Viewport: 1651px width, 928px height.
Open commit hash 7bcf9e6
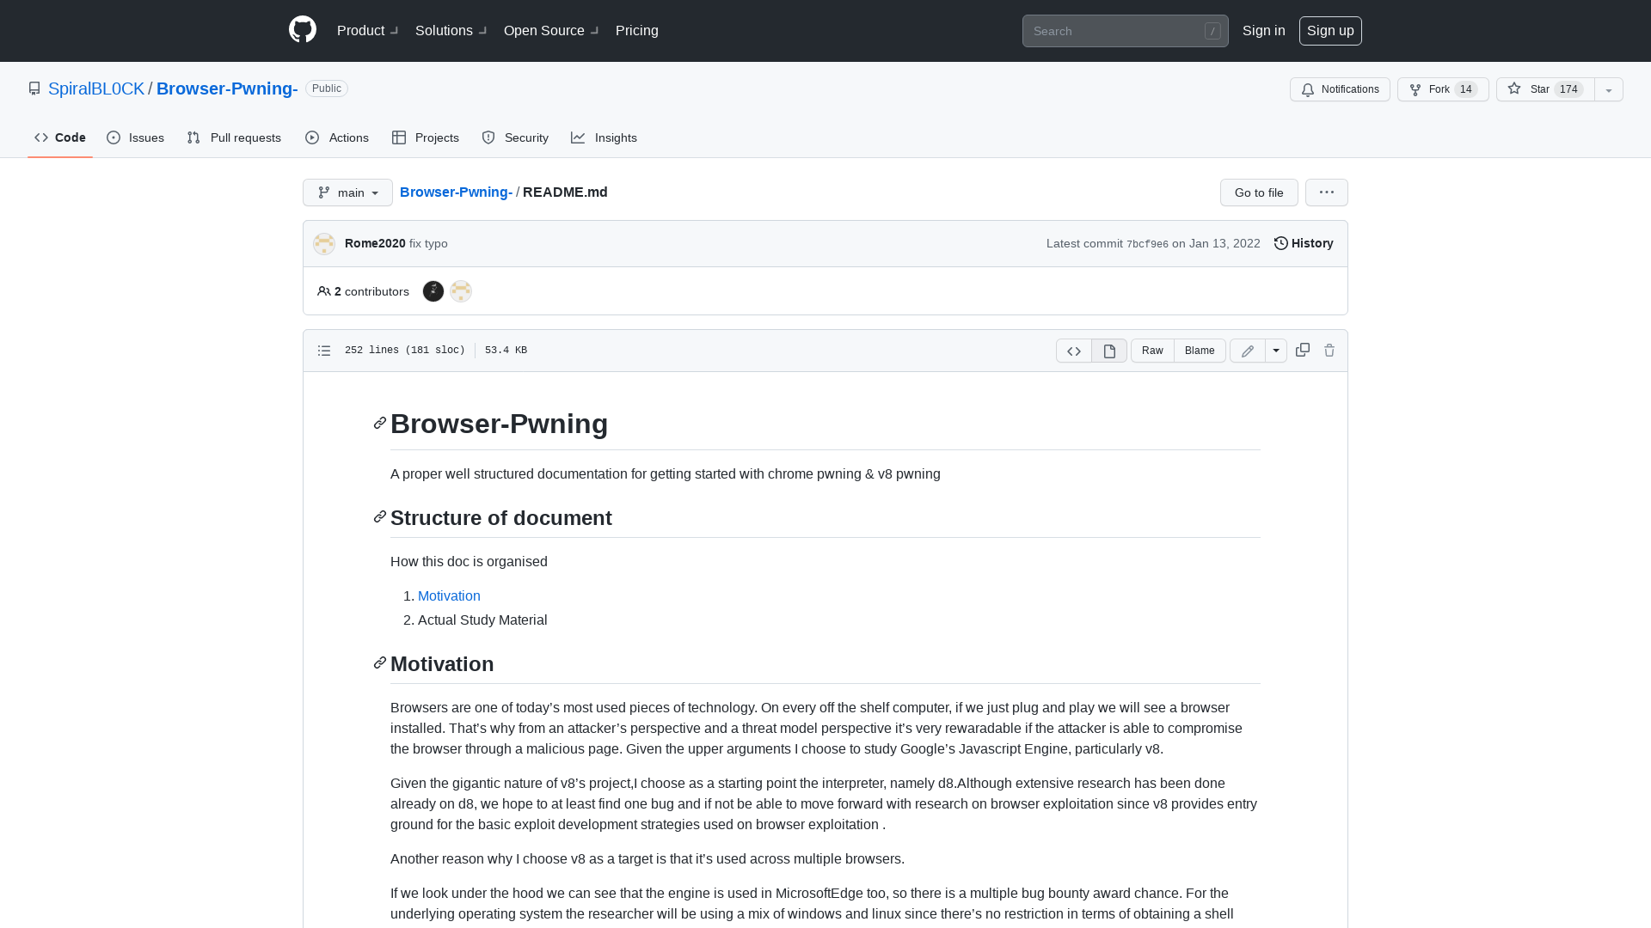[x=1147, y=244]
